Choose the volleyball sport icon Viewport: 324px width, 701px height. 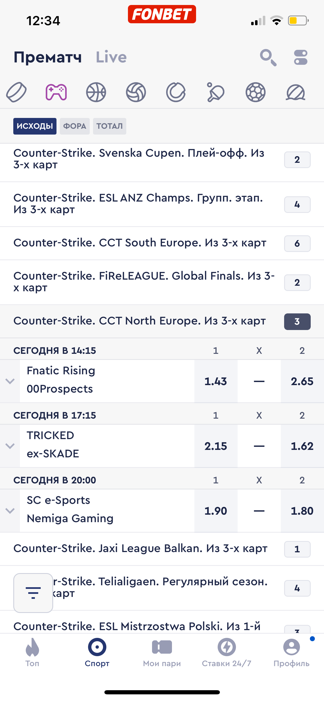(x=136, y=92)
